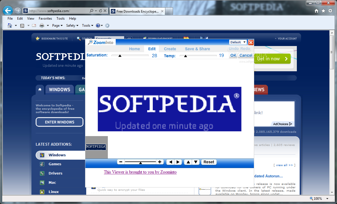The image size is (337, 204).
Task: Close the ZoomInto viewer with red X
Action: coord(251,42)
